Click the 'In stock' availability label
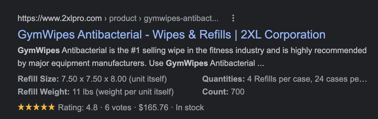This screenshot has width=378, height=119. (x=190, y=108)
